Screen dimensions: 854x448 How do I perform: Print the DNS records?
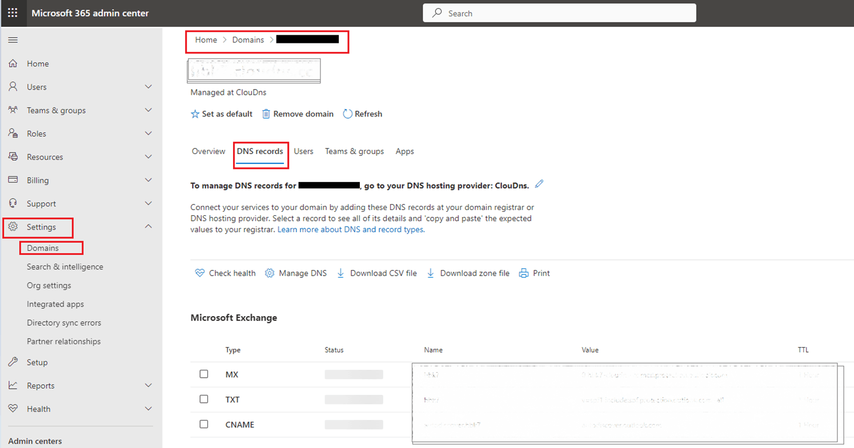(535, 273)
